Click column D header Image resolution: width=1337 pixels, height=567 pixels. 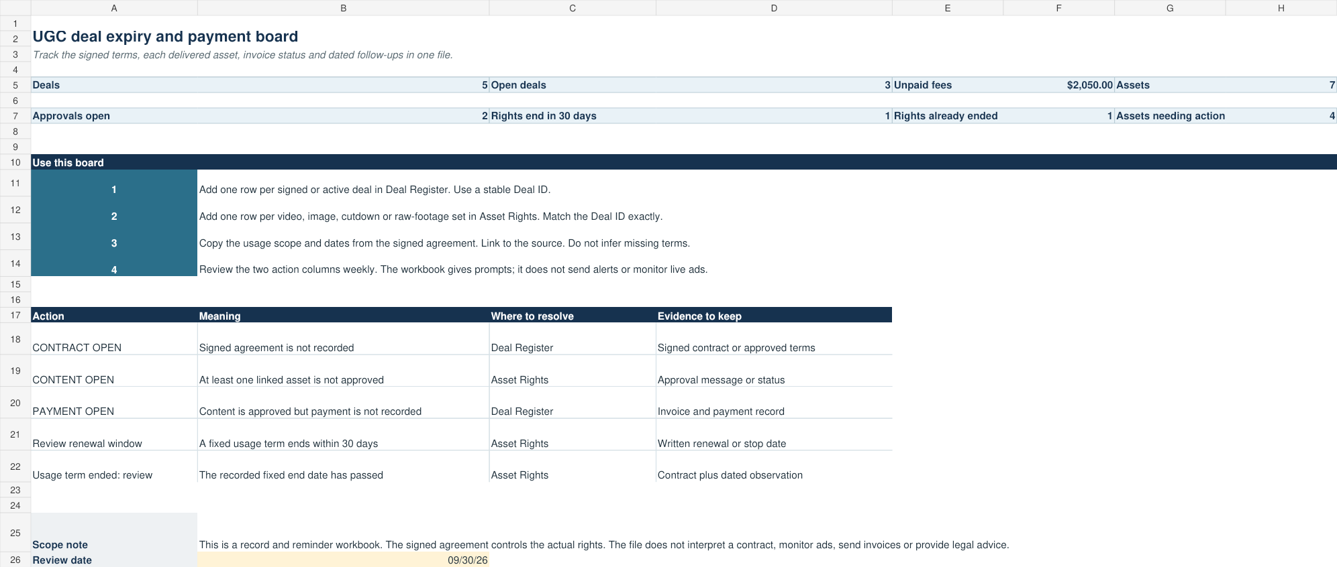point(774,8)
